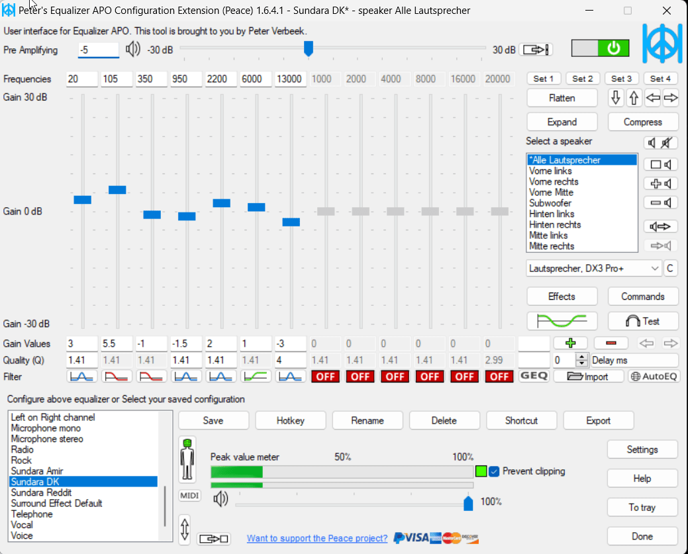Click the minus speaker icon button
688x554 pixels.
click(661, 203)
